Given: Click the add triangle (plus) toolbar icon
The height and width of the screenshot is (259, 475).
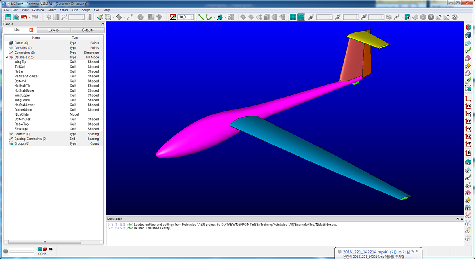Looking at the screenshot, I should (x=439, y=17).
